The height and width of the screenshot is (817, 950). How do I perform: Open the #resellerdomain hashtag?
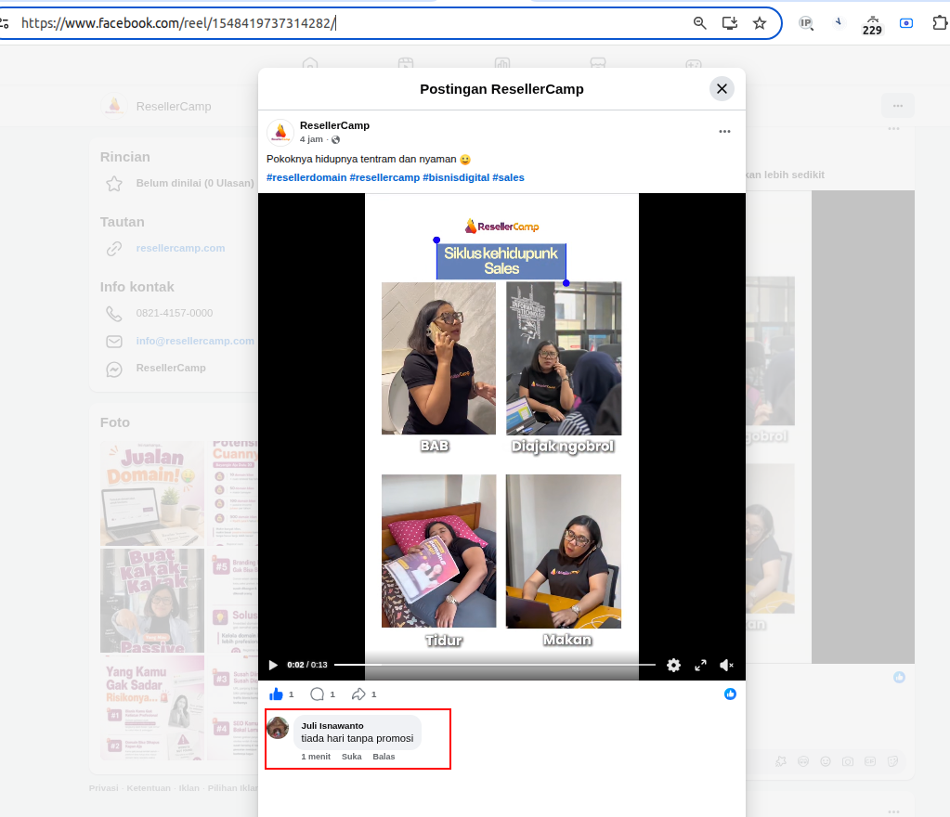(x=306, y=177)
